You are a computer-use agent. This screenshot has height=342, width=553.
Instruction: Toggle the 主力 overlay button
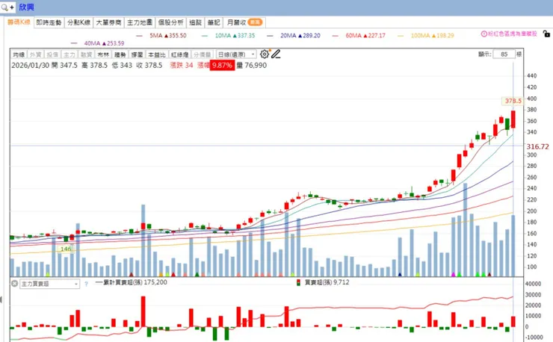click(x=69, y=55)
